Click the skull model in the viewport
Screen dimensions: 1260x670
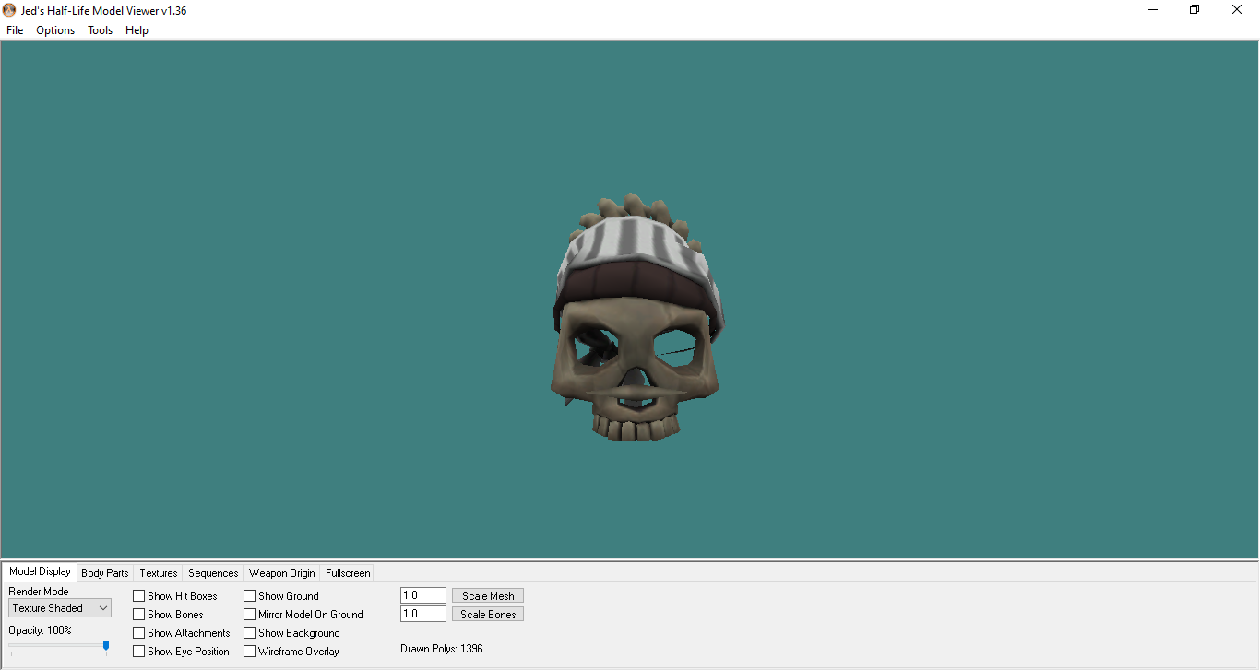click(636, 316)
